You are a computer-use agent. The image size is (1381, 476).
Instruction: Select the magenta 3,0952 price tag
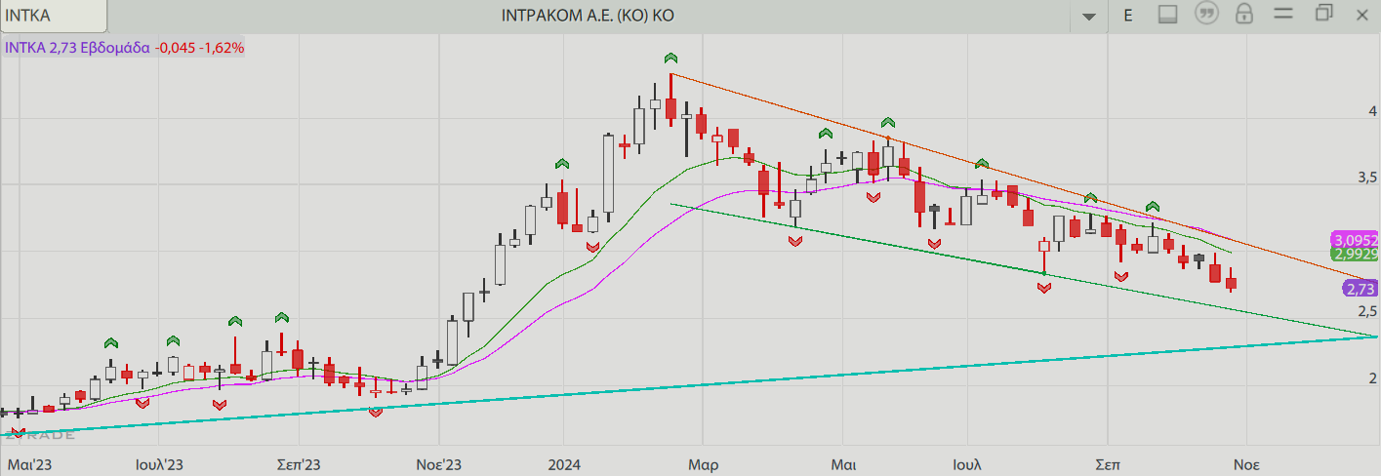click(x=1356, y=240)
